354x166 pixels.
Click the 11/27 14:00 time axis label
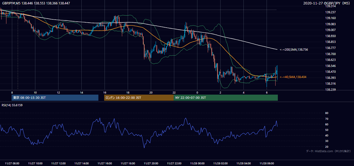point(81,164)
